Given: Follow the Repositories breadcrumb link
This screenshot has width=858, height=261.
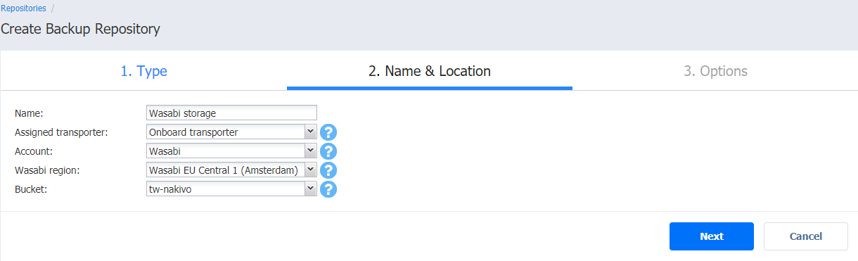Looking at the screenshot, I should 24,8.
